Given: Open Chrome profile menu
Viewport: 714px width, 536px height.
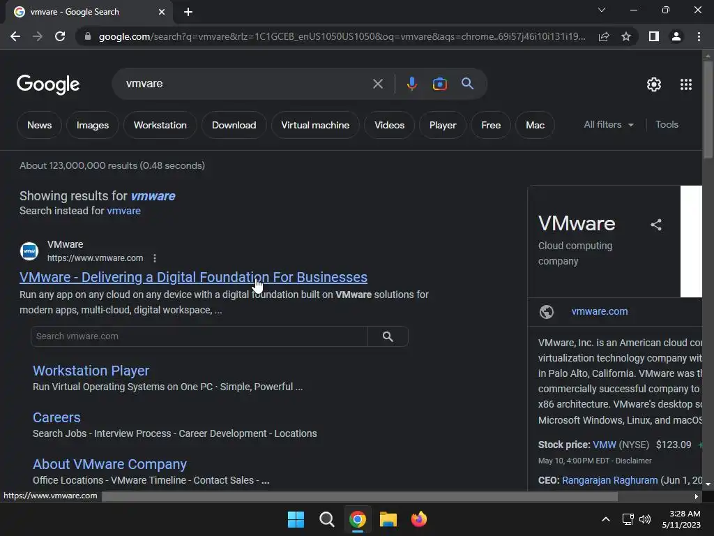Looking at the screenshot, I should (x=676, y=36).
